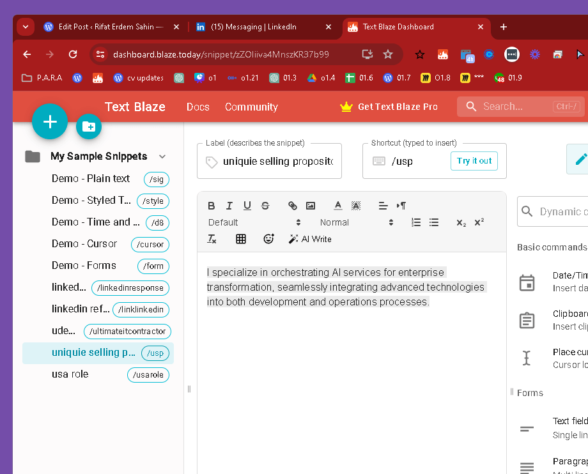The image size is (588, 474).
Task: Click the Dynamic commands search field
Action: click(x=552, y=211)
